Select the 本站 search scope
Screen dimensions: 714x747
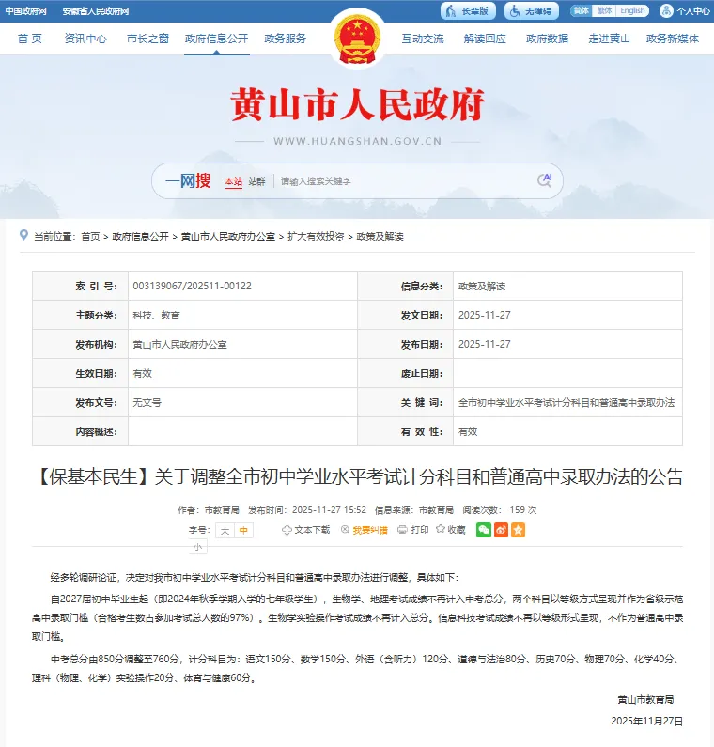[x=233, y=181]
